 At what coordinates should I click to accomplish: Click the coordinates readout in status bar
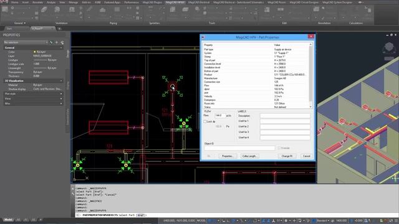[179, 220]
